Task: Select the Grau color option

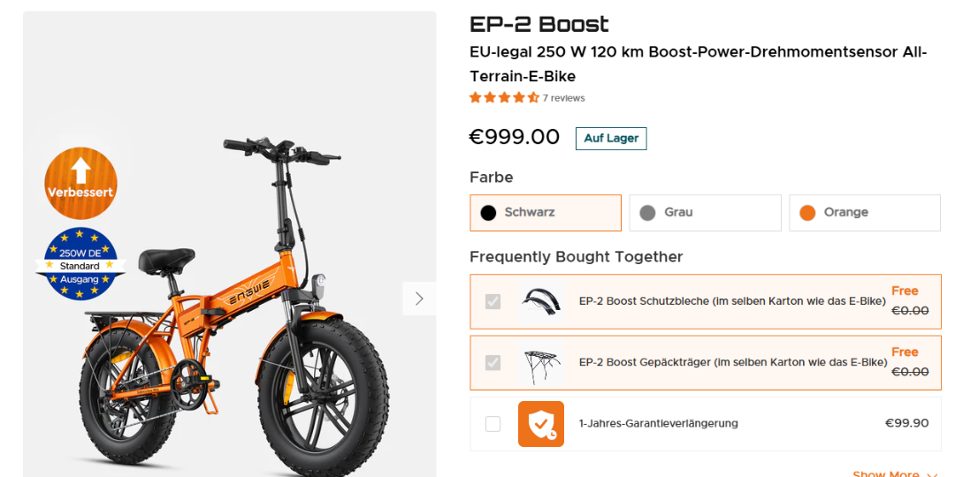Action: (705, 213)
